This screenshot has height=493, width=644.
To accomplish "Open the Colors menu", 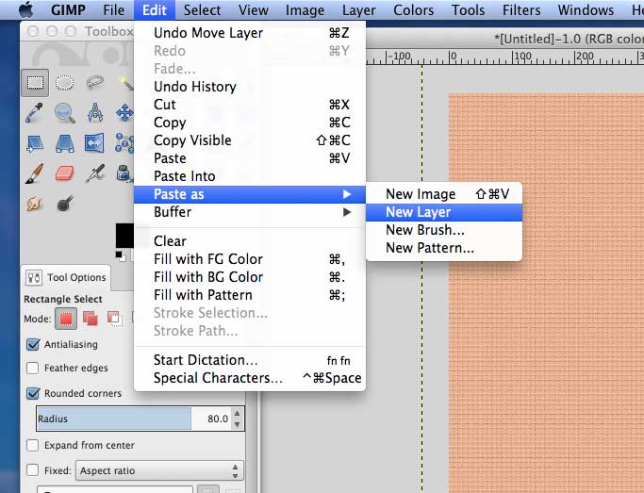I will point(414,9).
